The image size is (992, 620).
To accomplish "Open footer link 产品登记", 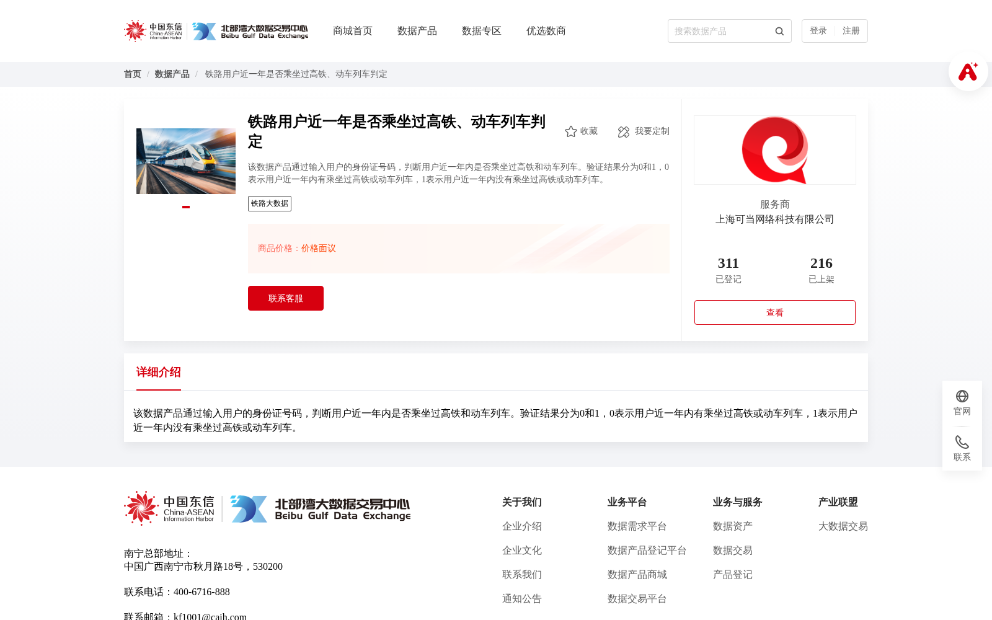I will tap(733, 575).
